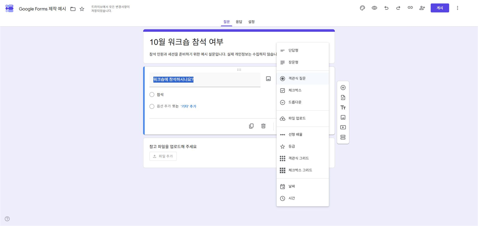Screen dimensions: 478x226
Task: Choose 단답형 question type
Action: [x=303, y=50]
